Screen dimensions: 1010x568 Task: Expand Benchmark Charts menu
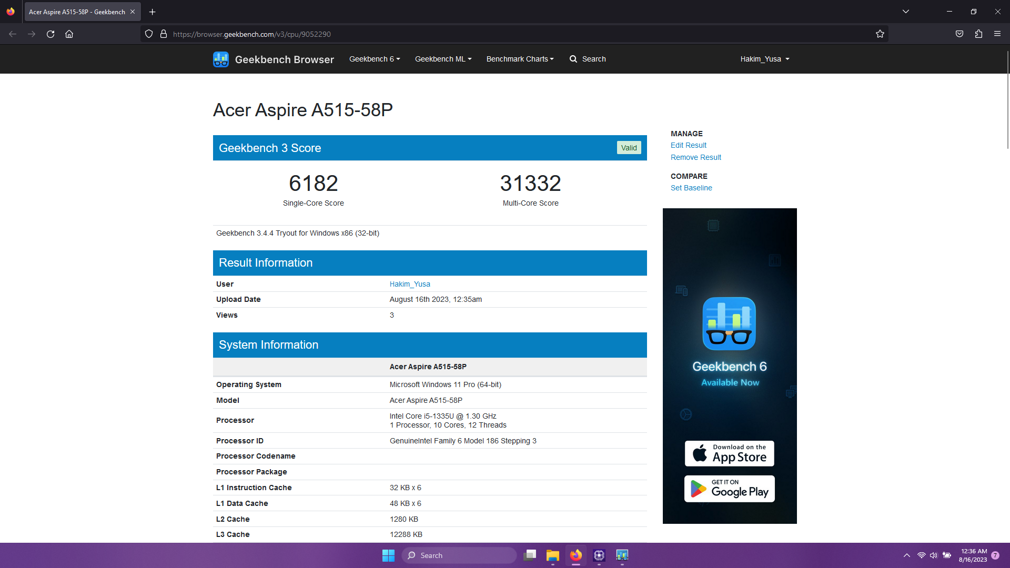pos(520,59)
